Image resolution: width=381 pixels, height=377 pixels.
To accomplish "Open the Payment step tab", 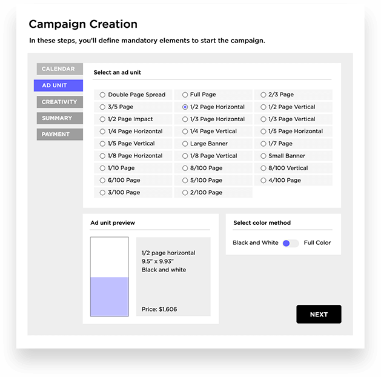I will (60, 135).
